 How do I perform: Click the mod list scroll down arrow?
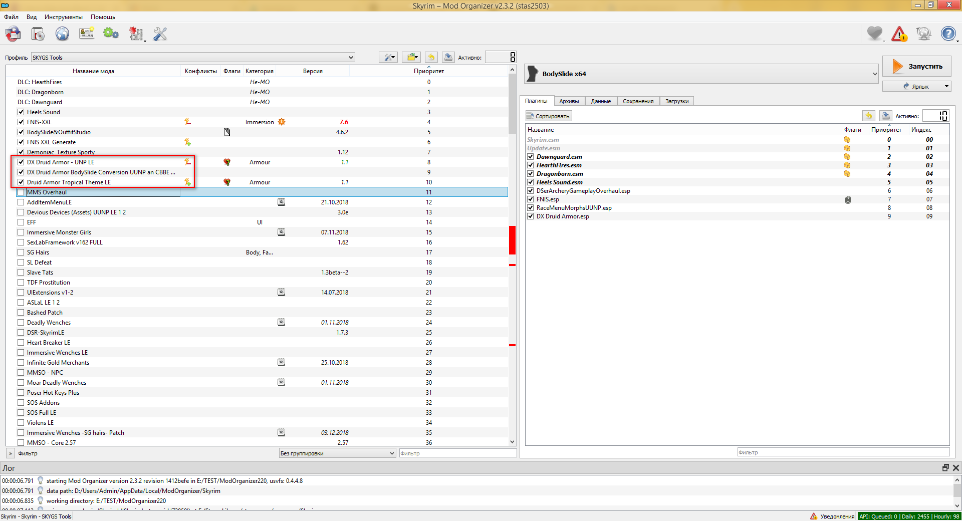point(512,442)
